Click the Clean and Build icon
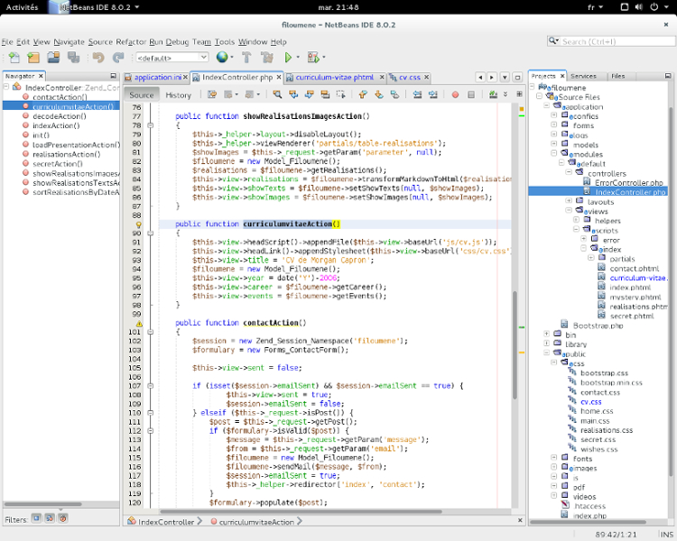Screen dimensions: 677x541 [x=265, y=58]
